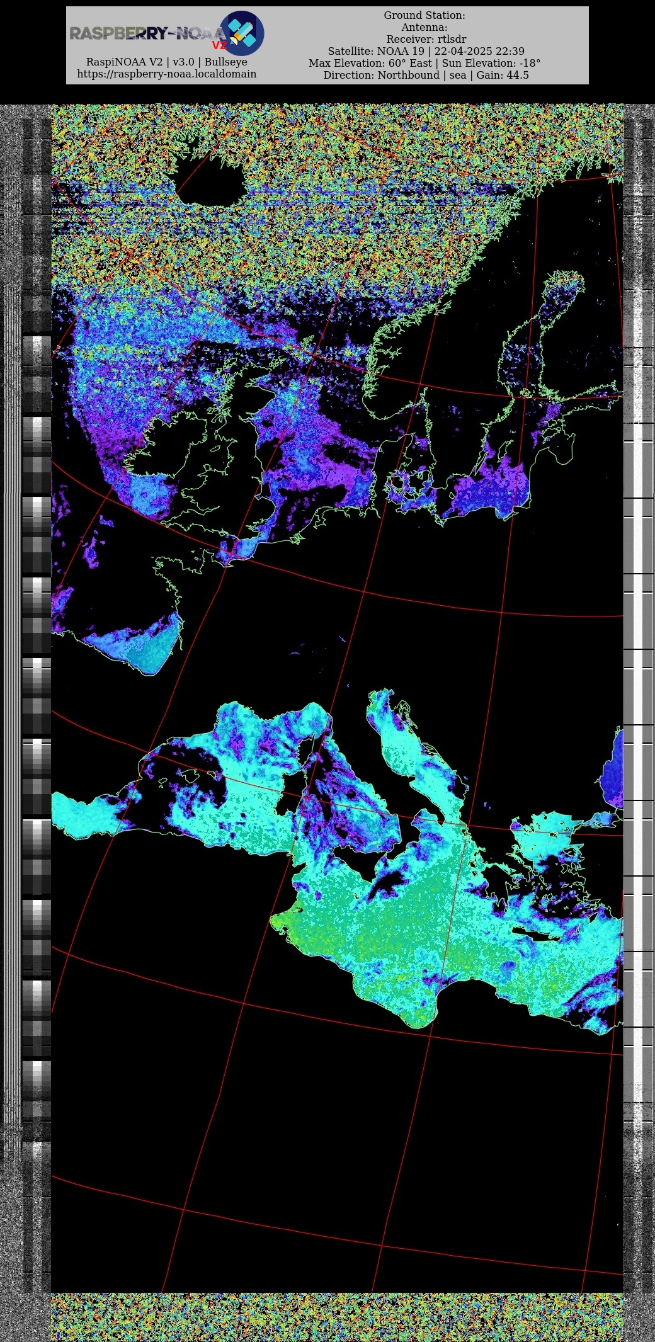Click the 'Max Elevation: 60° East' line
655x1342 pixels.
click(424, 63)
